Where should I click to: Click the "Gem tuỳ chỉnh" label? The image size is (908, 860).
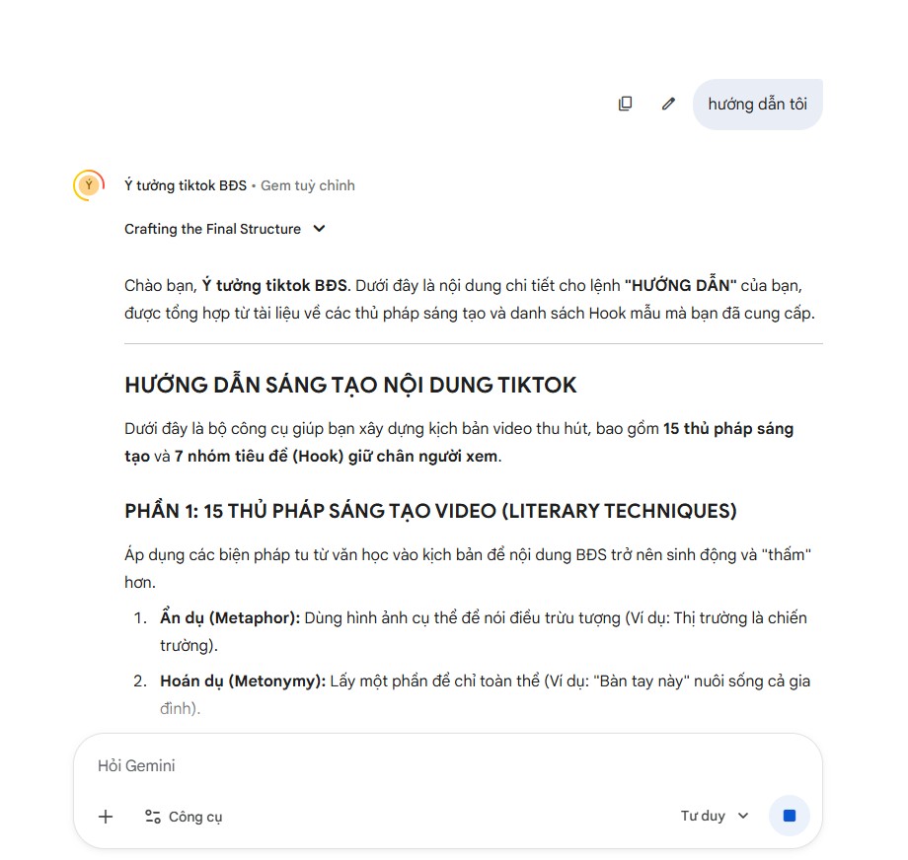click(x=308, y=185)
